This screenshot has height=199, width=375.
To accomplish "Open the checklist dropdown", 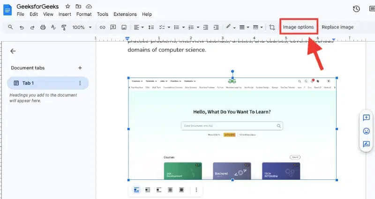I will [x=165, y=27].
